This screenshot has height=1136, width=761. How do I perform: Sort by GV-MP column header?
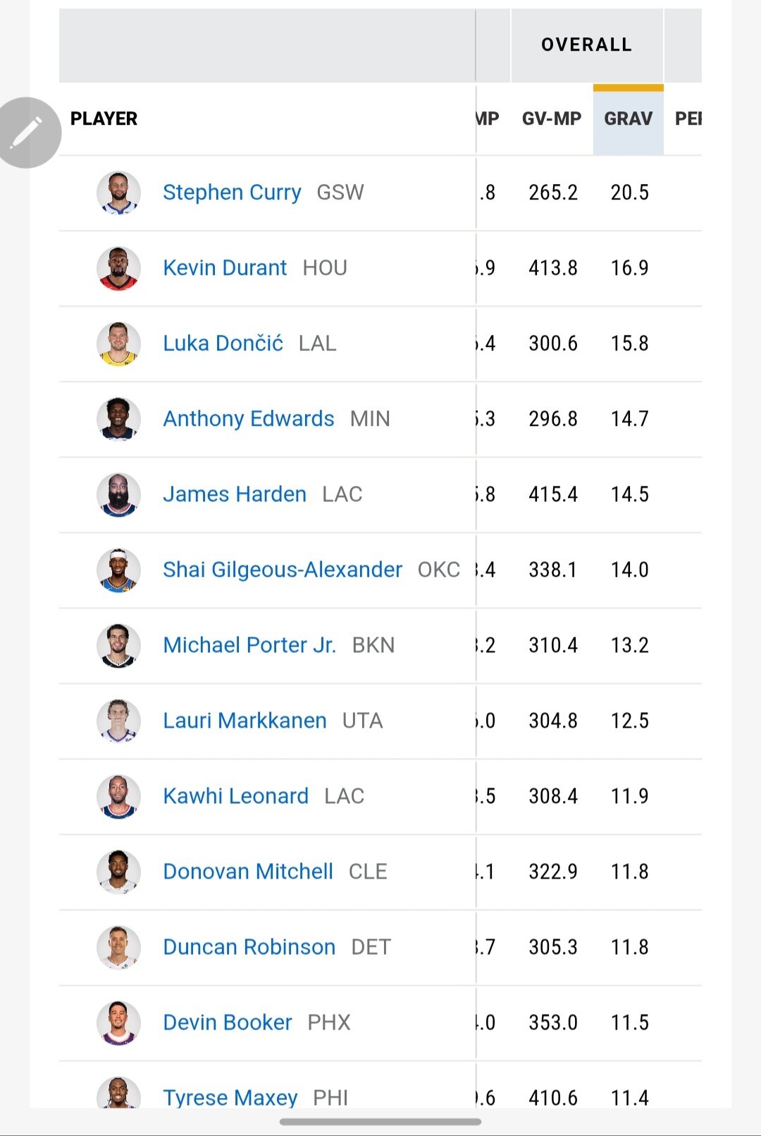tap(552, 118)
